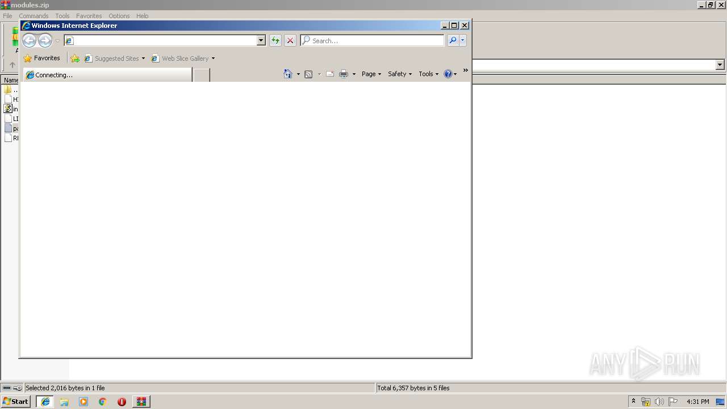727x409 pixels.
Task: Click the Name column header in WinRAR
Action: 11,80
